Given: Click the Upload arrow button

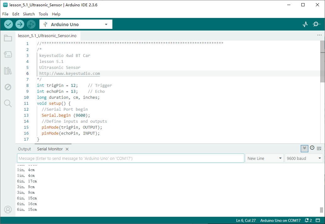Looking at the screenshot, I should point(20,25).
